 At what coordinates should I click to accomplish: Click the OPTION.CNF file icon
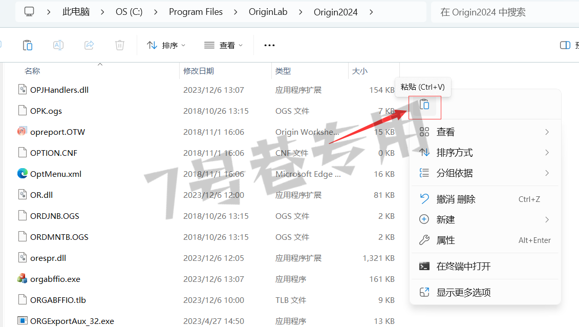coord(23,152)
